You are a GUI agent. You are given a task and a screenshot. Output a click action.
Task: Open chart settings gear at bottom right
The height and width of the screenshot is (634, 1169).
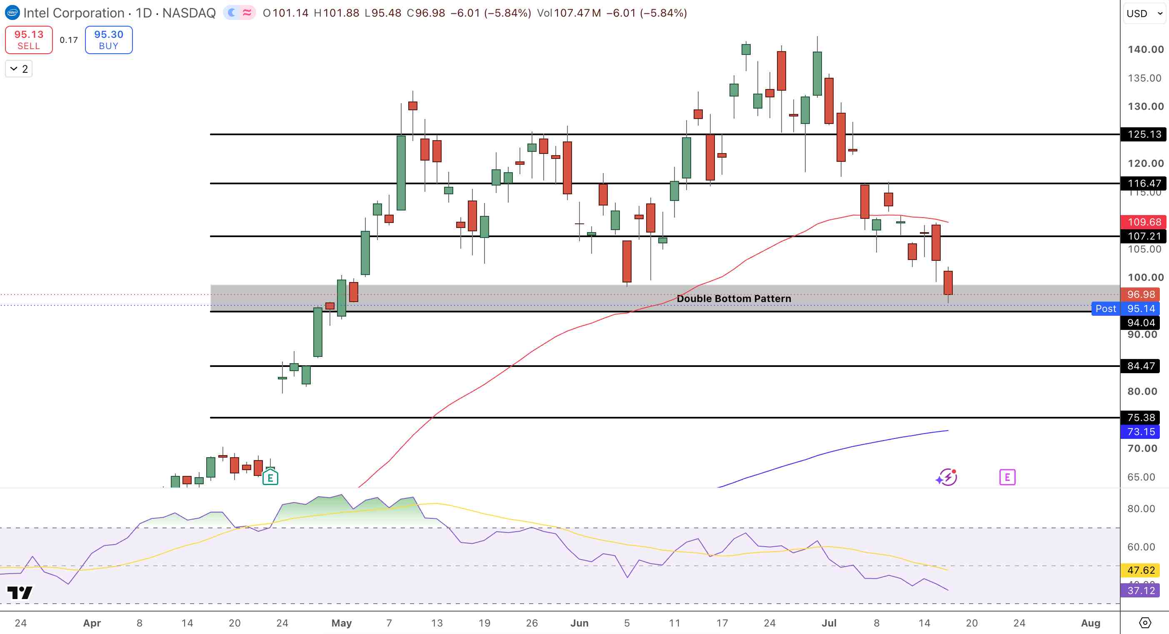point(1145,623)
